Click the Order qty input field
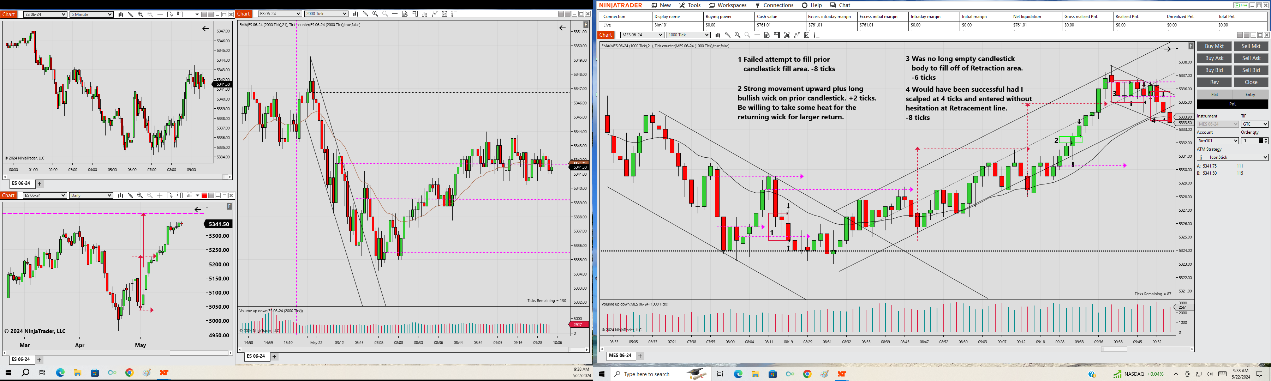Viewport: 1271px width, 381px height. (1251, 141)
